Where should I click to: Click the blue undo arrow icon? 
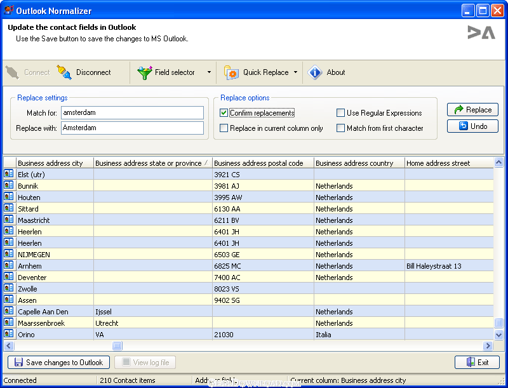[x=464, y=126]
